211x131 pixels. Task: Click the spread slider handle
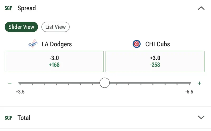point(104,83)
